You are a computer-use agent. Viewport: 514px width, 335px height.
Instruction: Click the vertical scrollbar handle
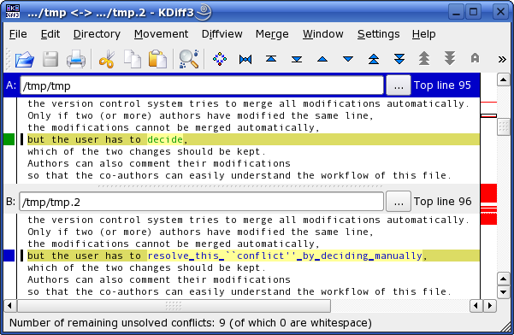coord(504,126)
